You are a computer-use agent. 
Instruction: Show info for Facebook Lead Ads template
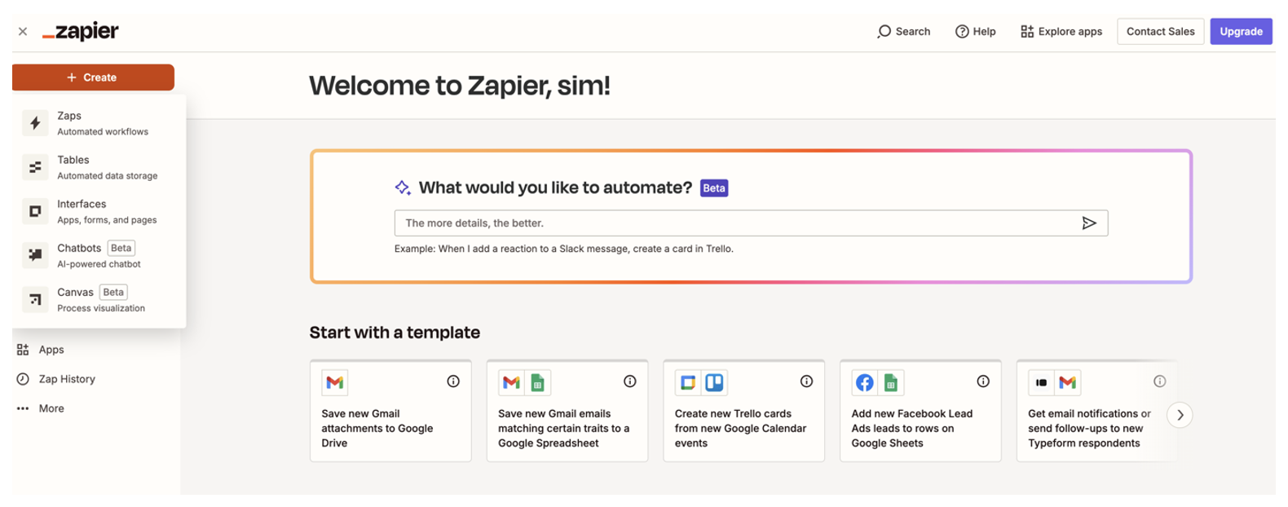coord(983,381)
